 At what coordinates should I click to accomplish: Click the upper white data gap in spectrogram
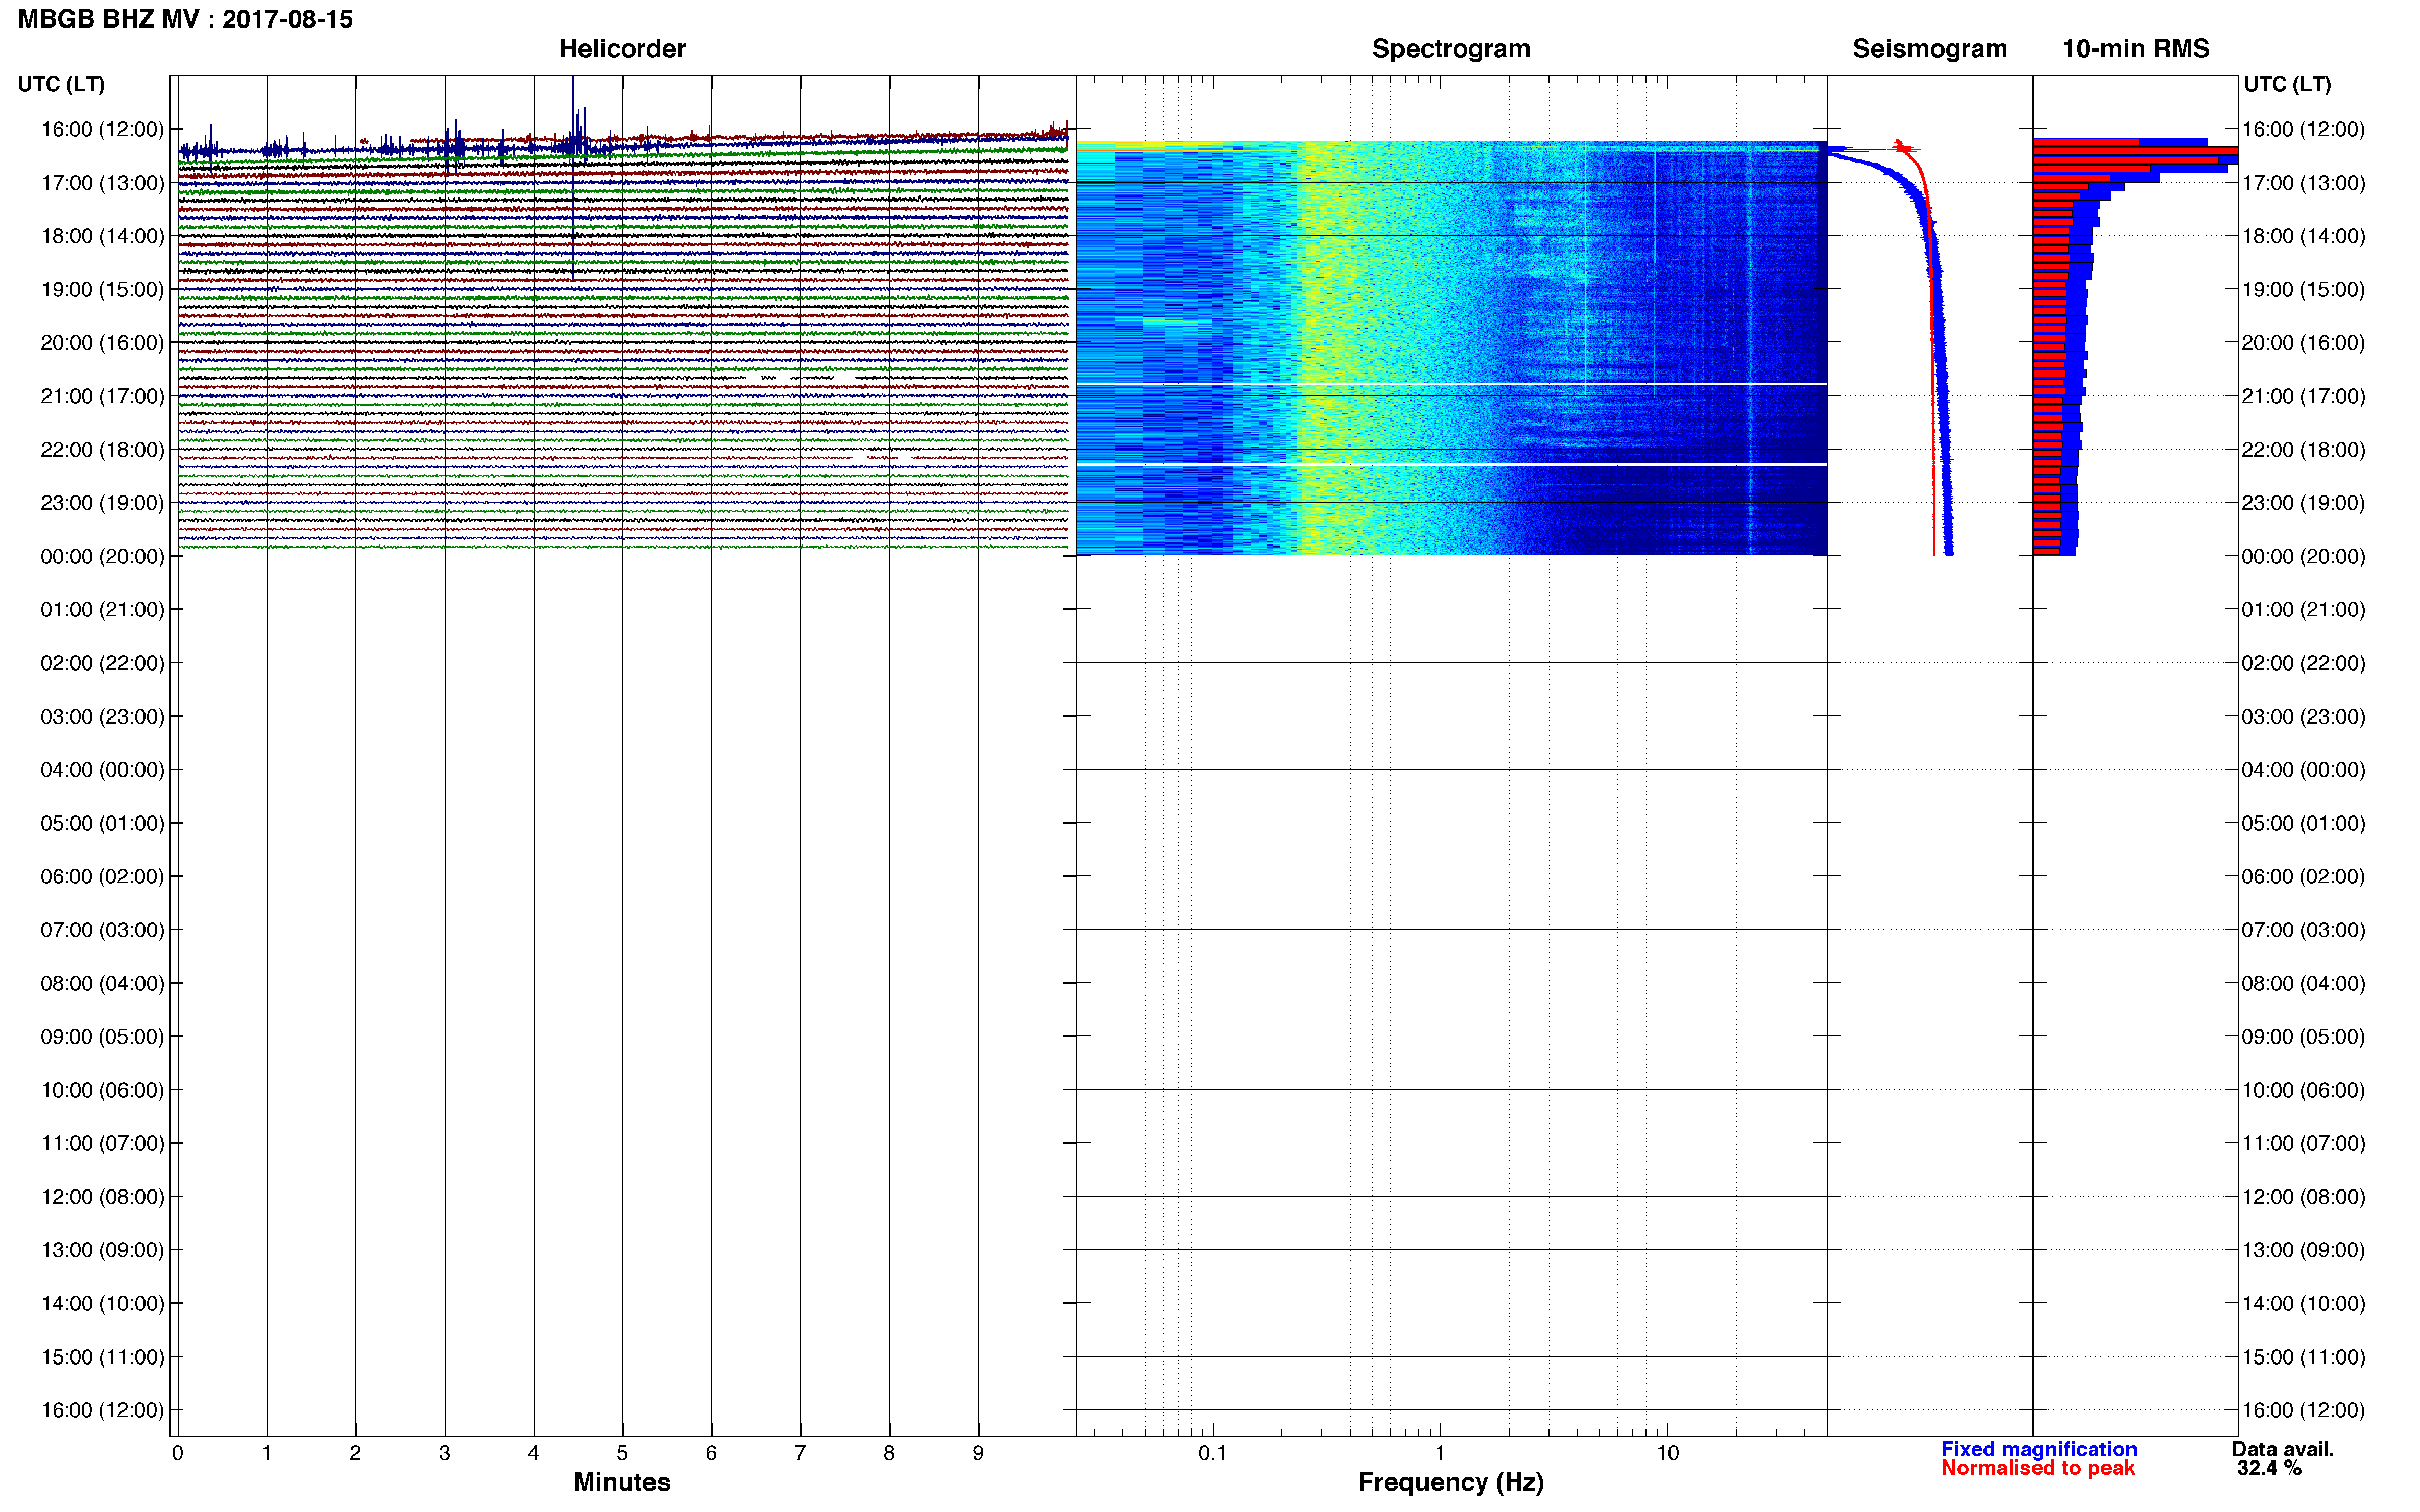[1451, 384]
